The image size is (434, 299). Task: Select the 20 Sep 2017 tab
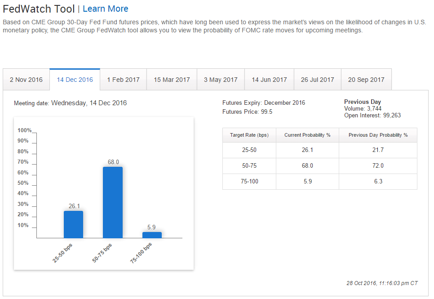[x=366, y=80]
